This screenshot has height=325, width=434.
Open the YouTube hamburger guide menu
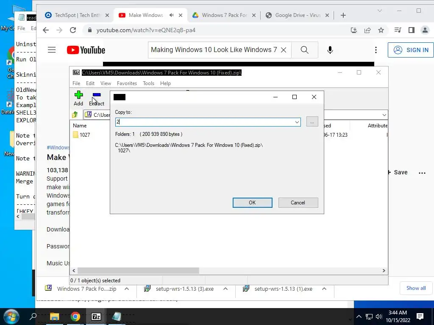(x=52, y=50)
